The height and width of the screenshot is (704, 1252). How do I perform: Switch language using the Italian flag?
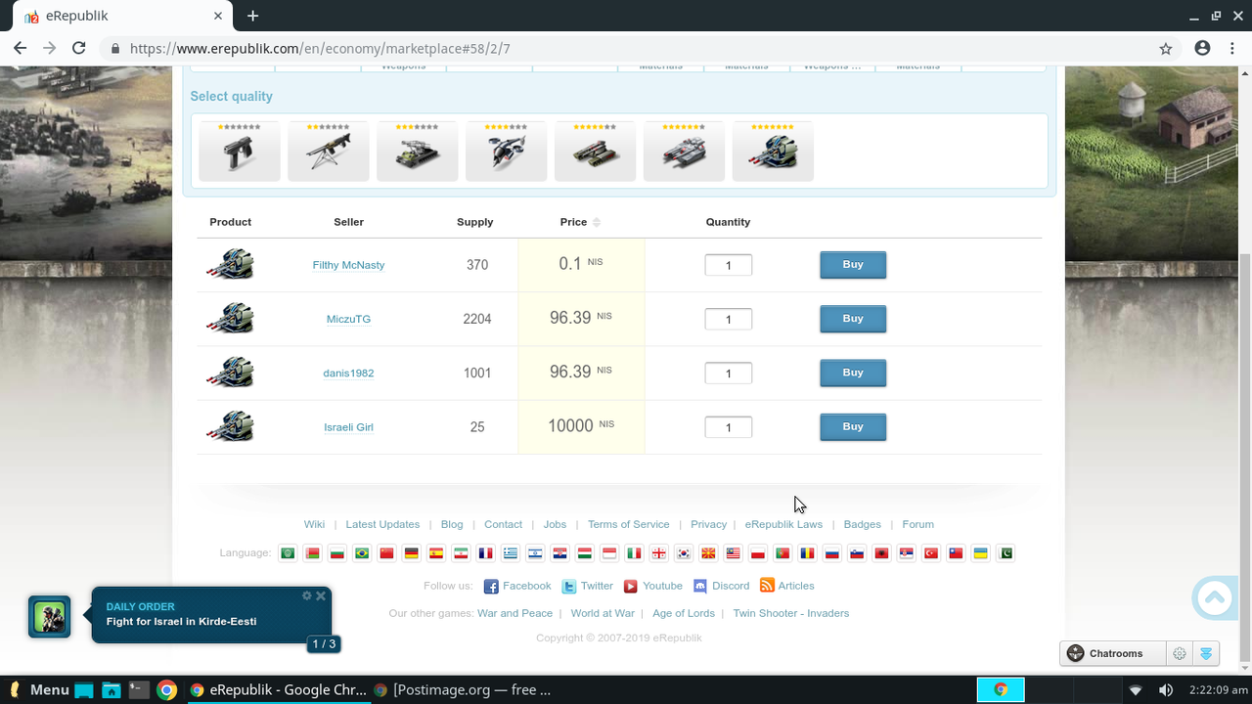click(635, 553)
